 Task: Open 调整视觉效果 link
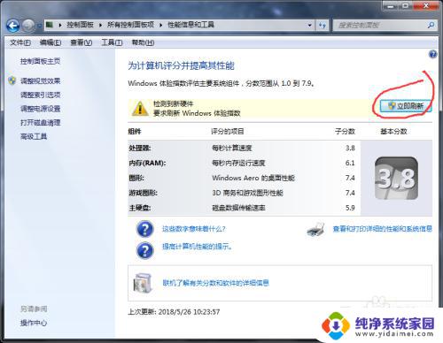click(40, 80)
